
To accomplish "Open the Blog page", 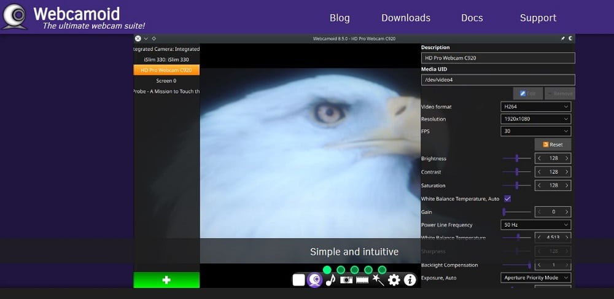I will [340, 18].
